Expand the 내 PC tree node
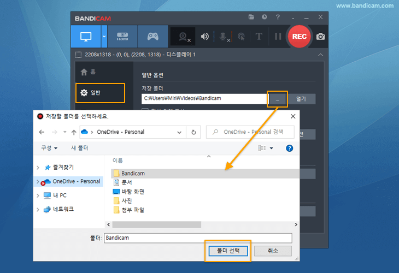This screenshot has width=399, height=273. tap(38, 195)
